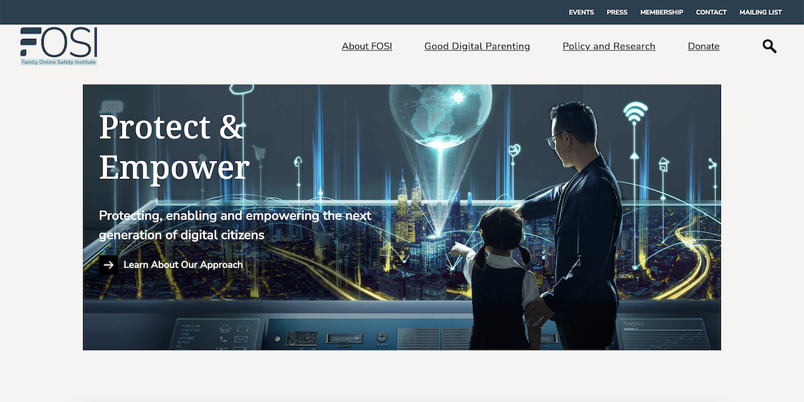Open the About FOSI navigation entry
The height and width of the screenshot is (402, 804).
coord(366,46)
